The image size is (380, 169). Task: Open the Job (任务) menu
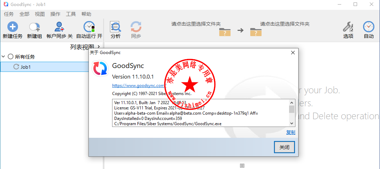(9, 14)
